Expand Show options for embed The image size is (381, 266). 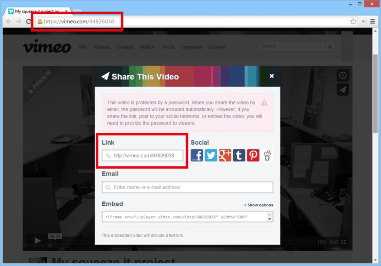coord(259,205)
